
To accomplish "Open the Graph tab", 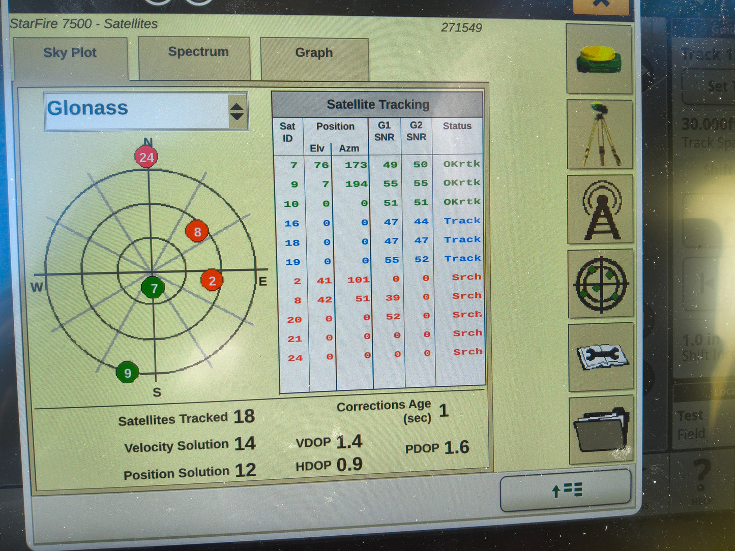I will point(314,53).
